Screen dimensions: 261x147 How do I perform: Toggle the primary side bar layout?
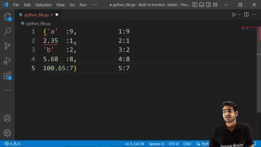click(x=195, y=4)
